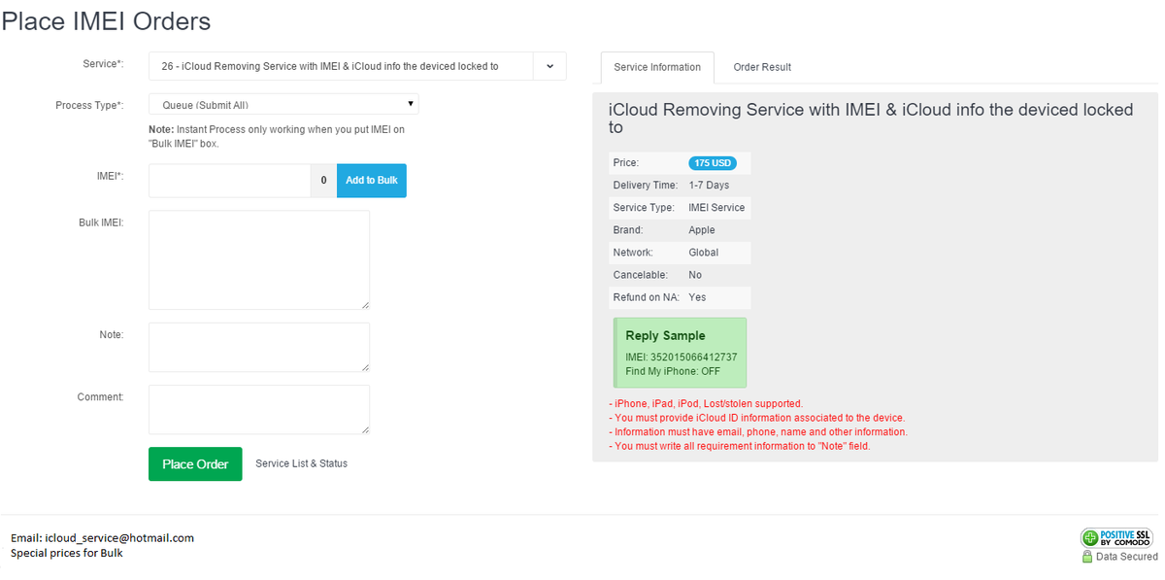Click the icloud_service@hotmail.com email text
This screenshot has height=580, width=1165.
pos(119,538)
